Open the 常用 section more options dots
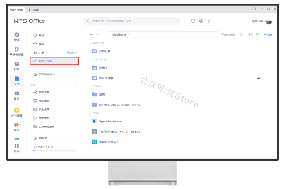The width and height of the screenshot is (285, 189). pos(76,85)
